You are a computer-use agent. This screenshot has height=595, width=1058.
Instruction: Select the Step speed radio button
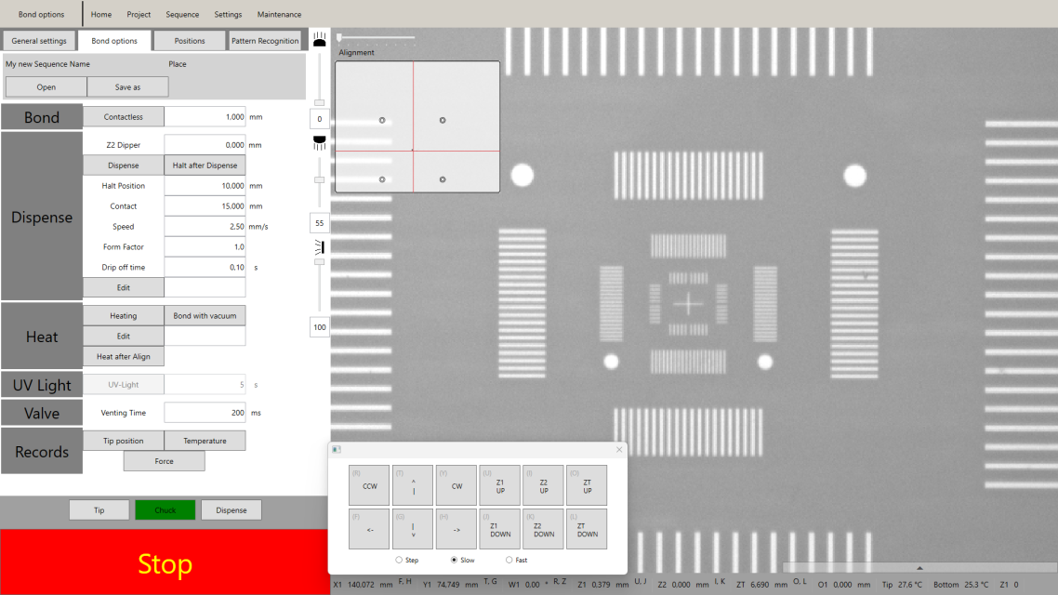(x=400, y=560)
